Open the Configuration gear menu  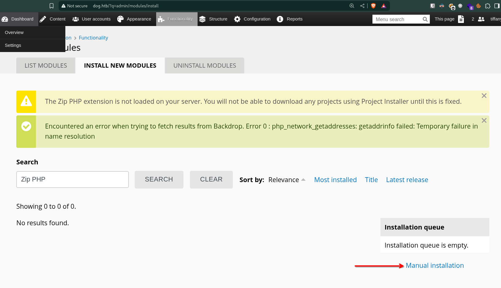252,19
